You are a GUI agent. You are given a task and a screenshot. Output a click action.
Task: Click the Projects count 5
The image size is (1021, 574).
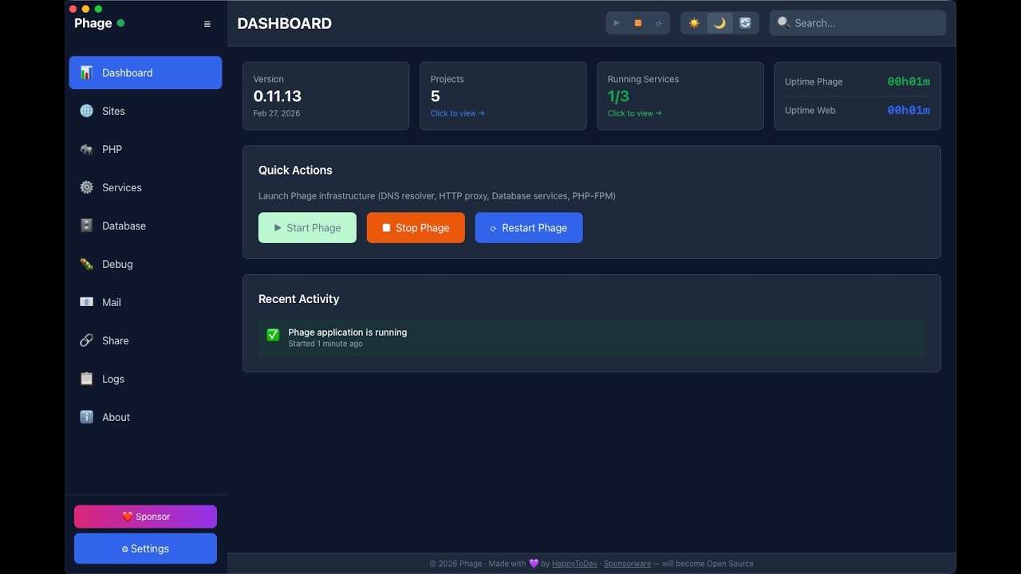pos(436,96)
